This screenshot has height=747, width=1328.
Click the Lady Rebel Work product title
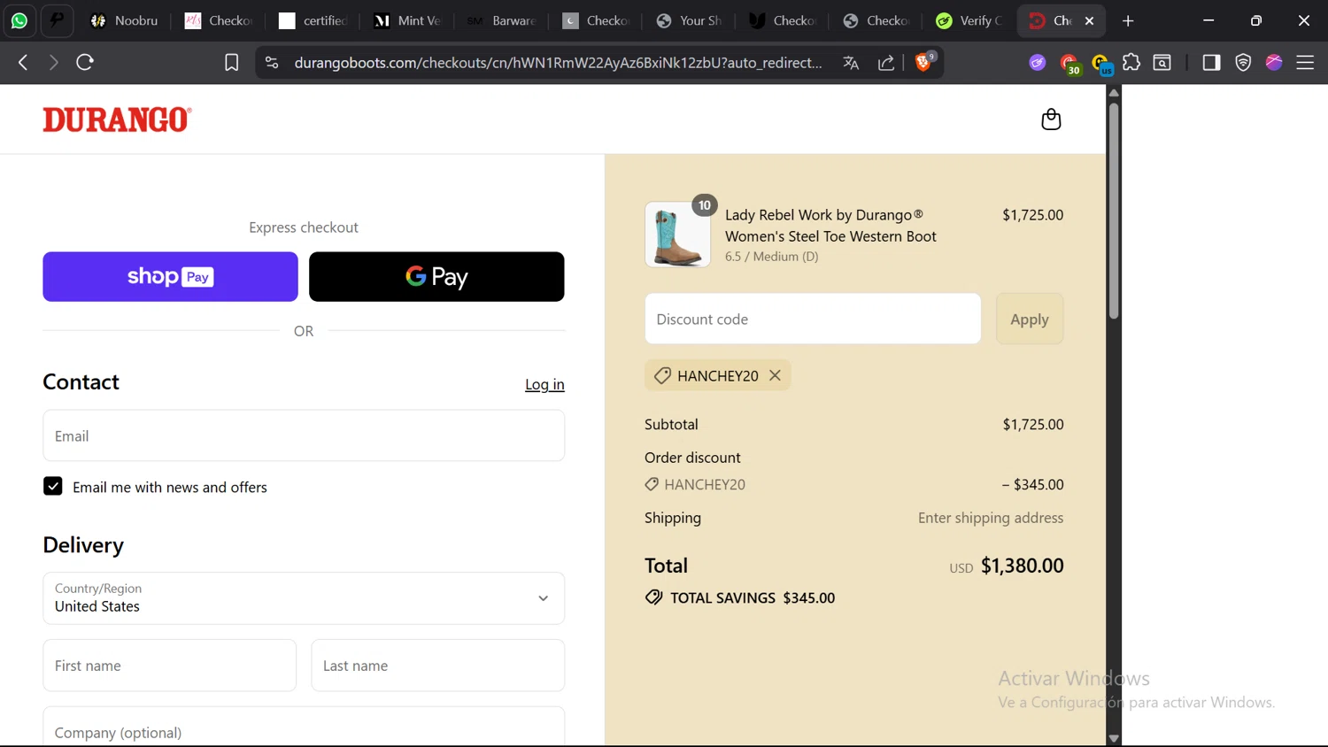830,226
